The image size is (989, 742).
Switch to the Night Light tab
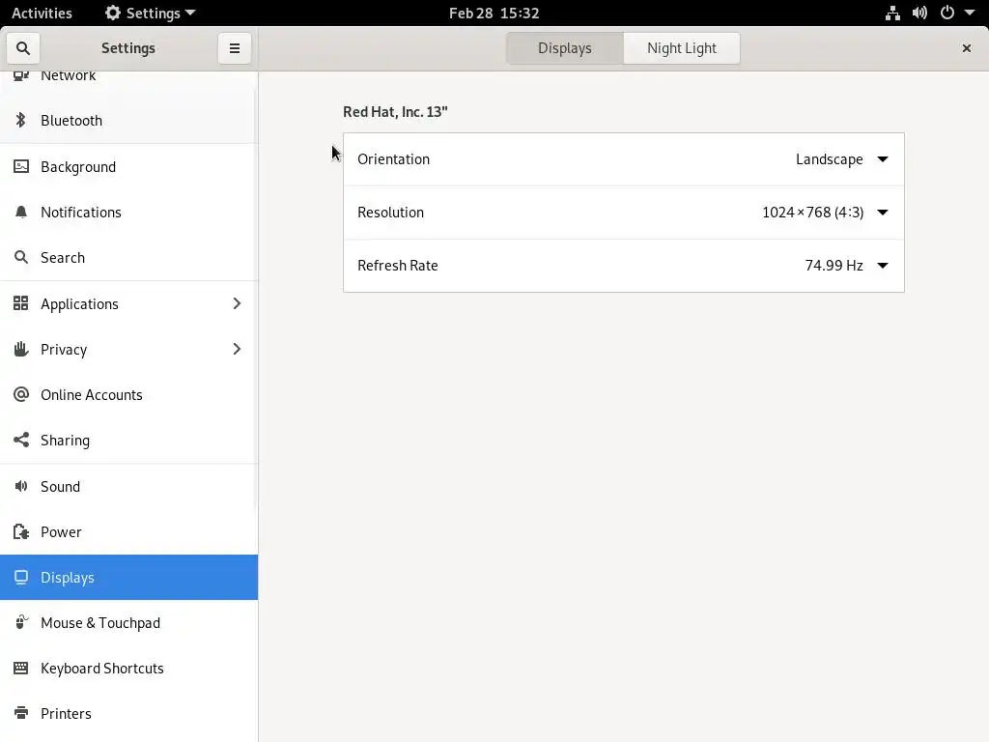(681, 48)
